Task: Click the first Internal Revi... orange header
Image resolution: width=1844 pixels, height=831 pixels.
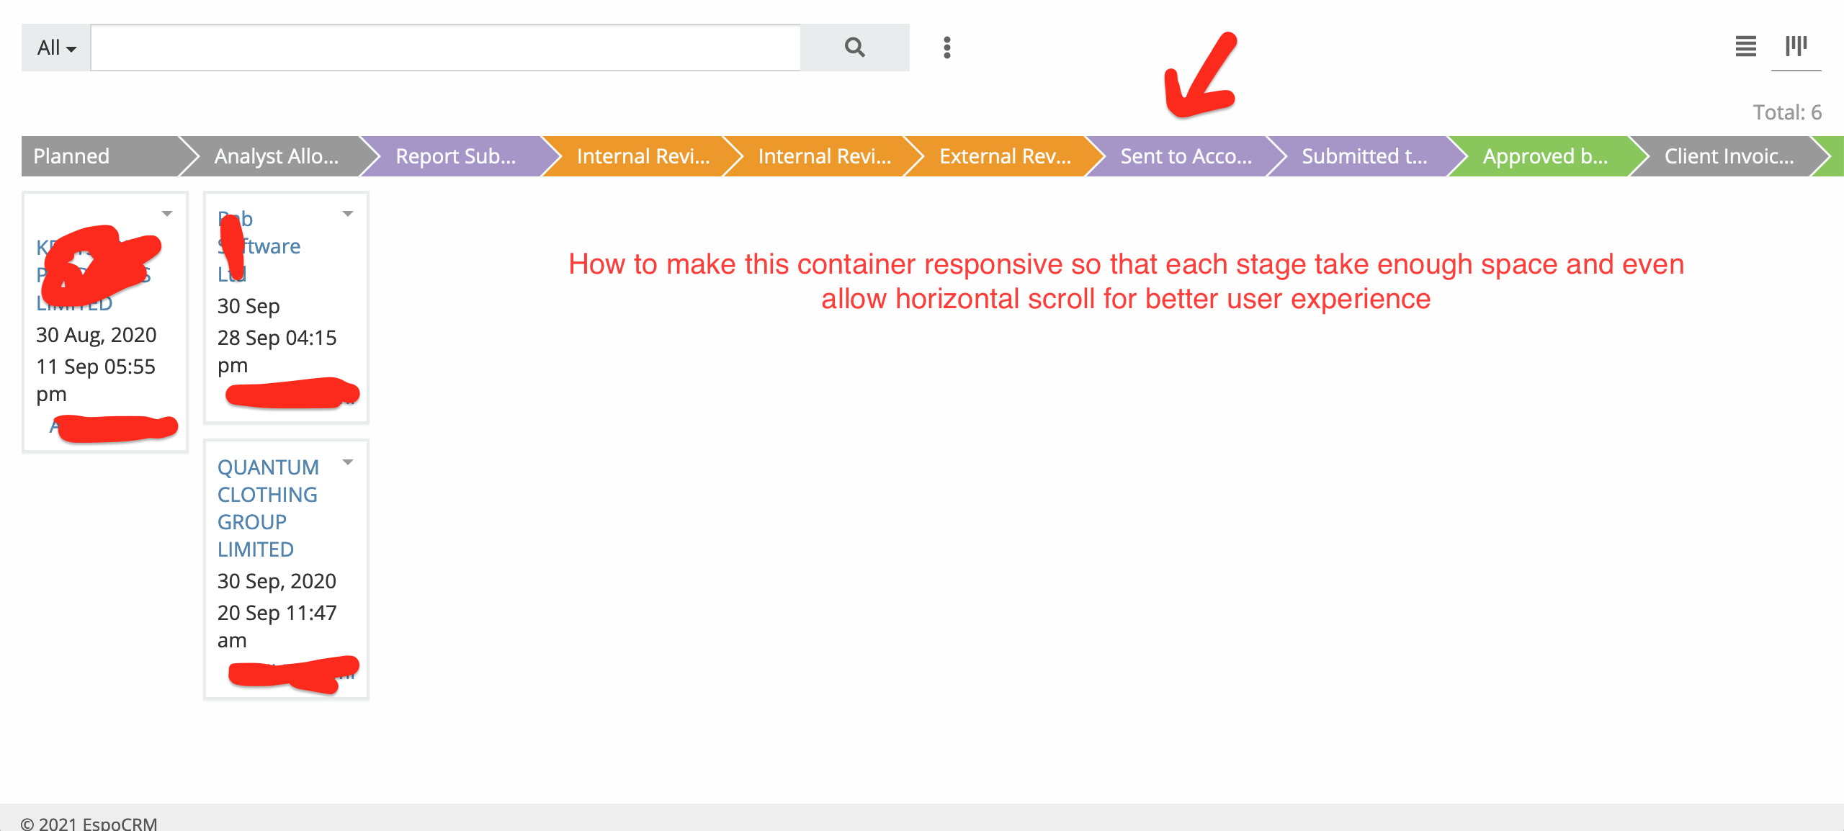Action: (643, 156)
